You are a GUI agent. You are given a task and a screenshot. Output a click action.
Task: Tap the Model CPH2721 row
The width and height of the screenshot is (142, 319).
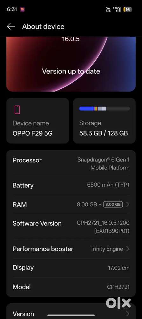[71, 287]
